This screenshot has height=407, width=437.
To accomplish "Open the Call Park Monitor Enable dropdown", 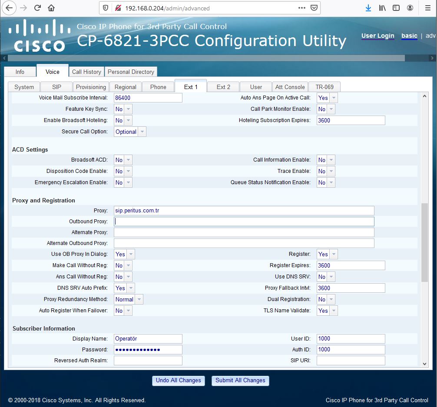I will coord(326,109).
